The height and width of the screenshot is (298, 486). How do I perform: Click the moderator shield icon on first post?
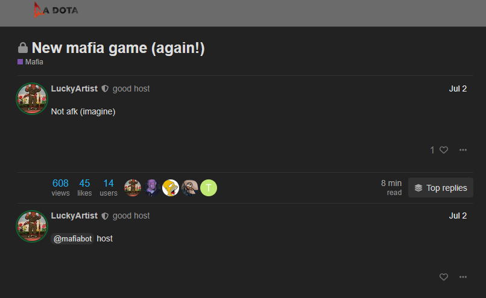[x=105, y=89]
